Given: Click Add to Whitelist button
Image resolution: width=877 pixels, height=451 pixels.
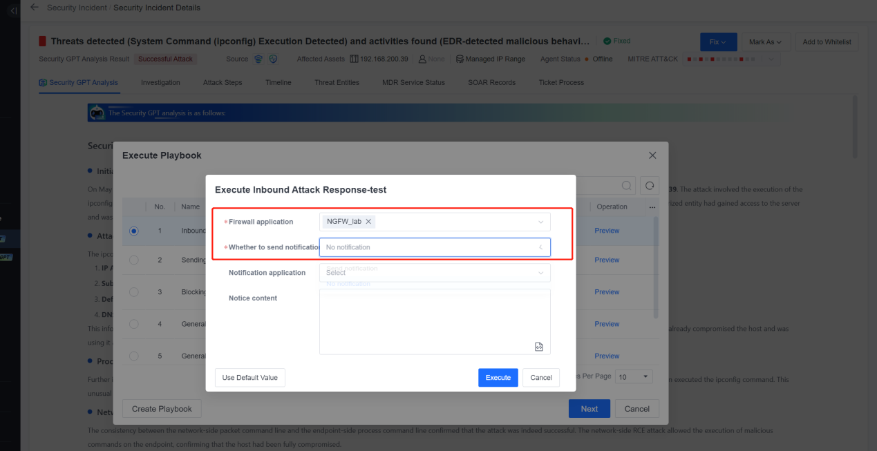Looking at the screenshot, I should click(827, 42).
